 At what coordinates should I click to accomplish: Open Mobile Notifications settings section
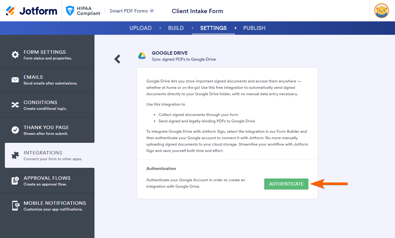(55, 206)
